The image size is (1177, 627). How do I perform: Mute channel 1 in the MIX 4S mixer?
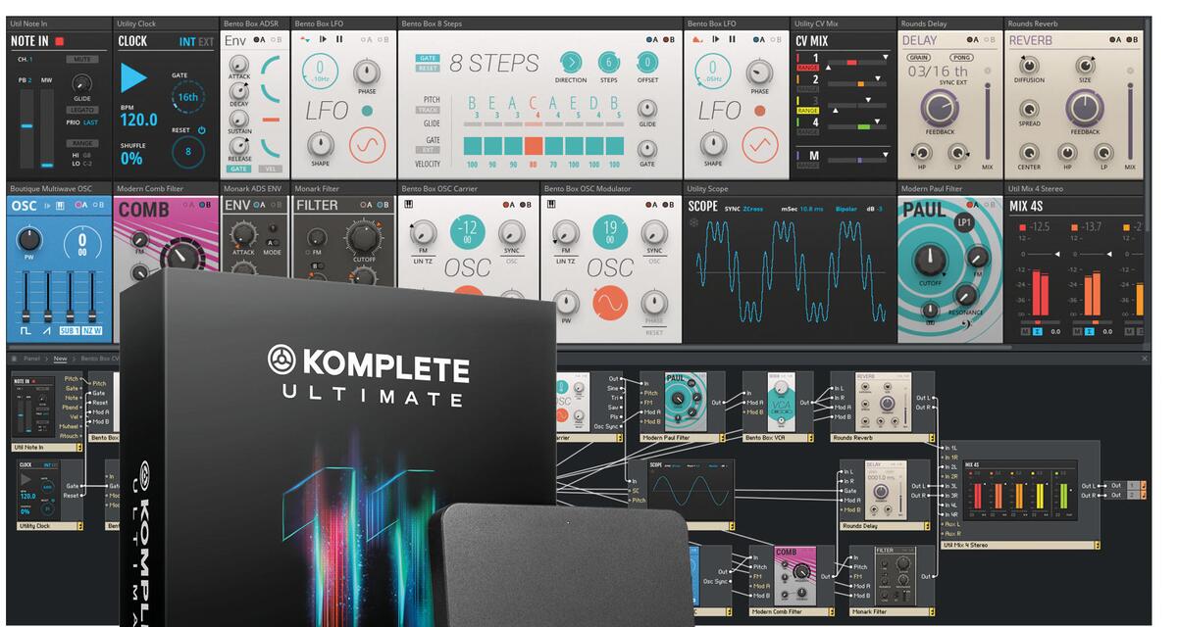[x=1026, y=330]
